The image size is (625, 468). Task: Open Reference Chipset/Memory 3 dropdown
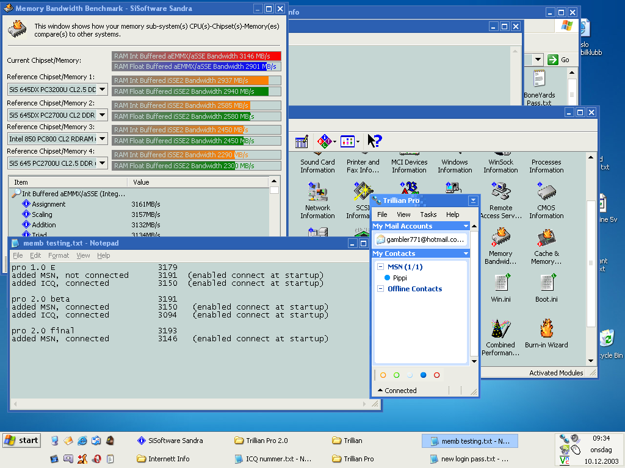pyautogui.click(x=103, y=138)
